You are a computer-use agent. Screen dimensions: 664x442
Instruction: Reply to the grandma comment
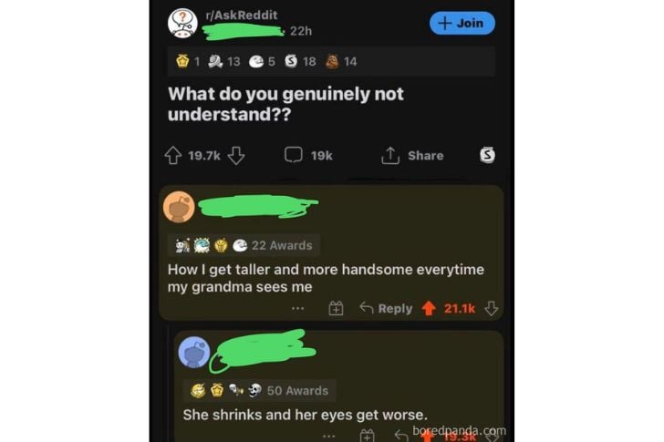386,308
